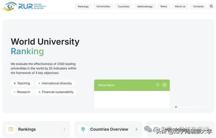The height and width of the screenshot is (138, 216).
Task: Go to previous World Rank slide
Action: click(x=158, y=85)
